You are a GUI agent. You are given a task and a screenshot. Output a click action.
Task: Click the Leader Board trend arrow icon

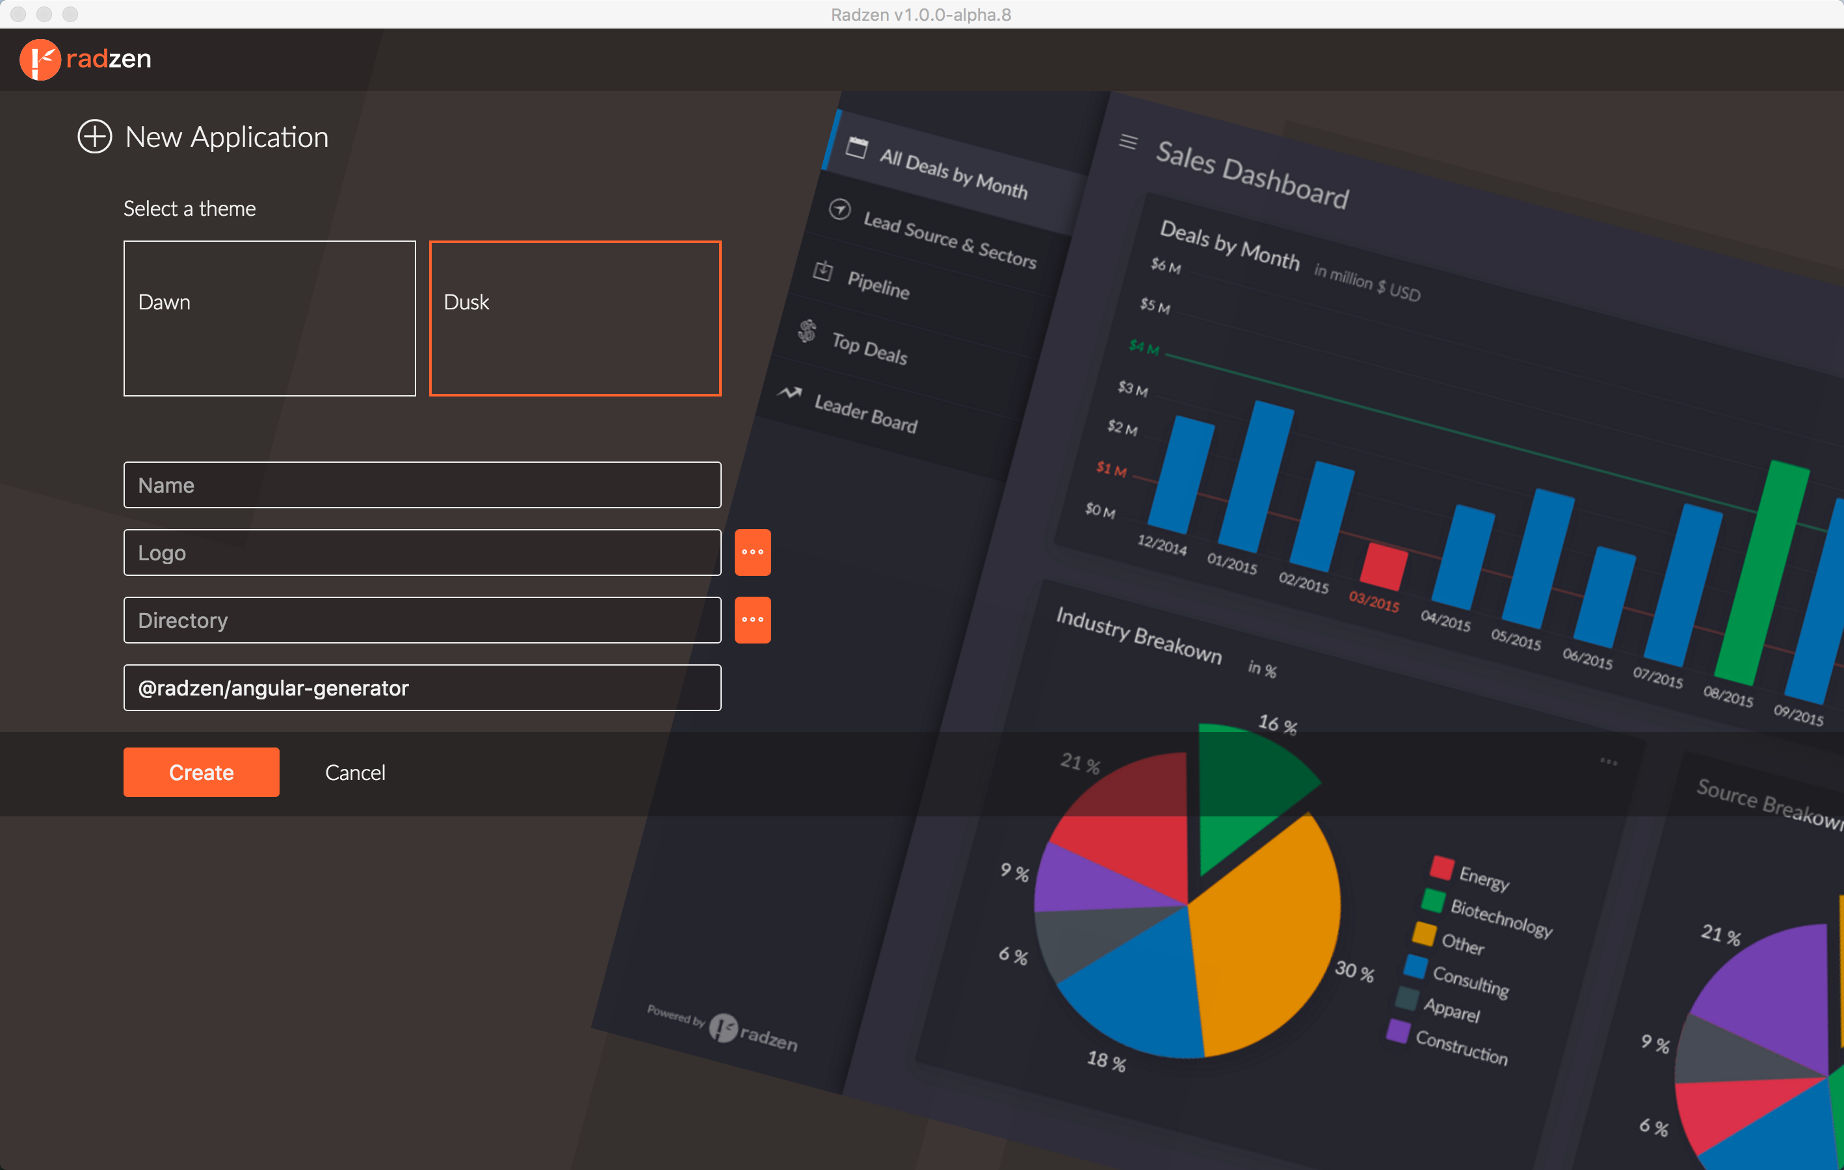789,392
